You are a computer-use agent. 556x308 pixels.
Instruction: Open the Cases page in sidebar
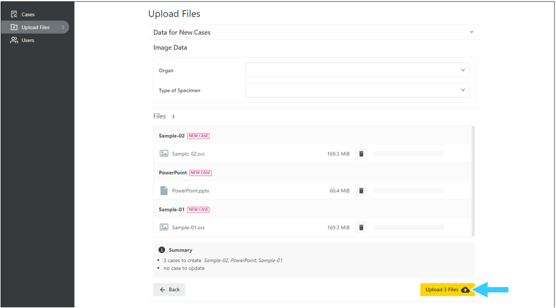click(x=28, y=15)
